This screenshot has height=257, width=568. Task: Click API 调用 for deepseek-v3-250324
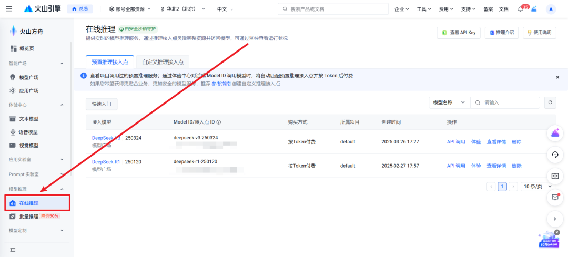pos(455,142)
